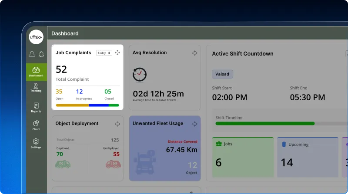Click the Open count 35
The height and width of the screenshot is (194, 348).
tap(59, 92)
